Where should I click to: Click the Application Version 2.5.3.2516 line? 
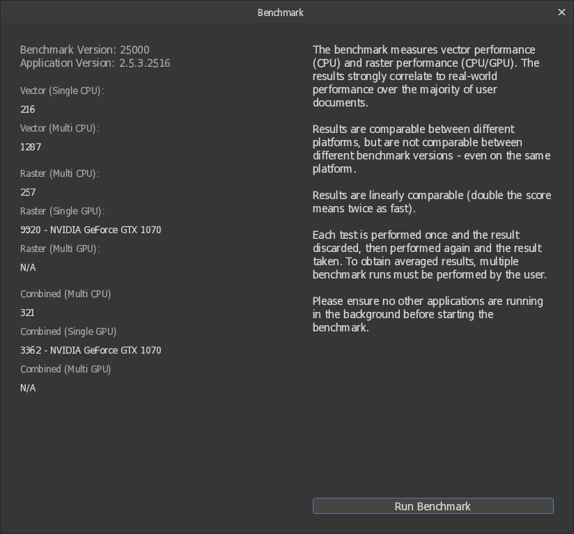[x=95, y=63]
